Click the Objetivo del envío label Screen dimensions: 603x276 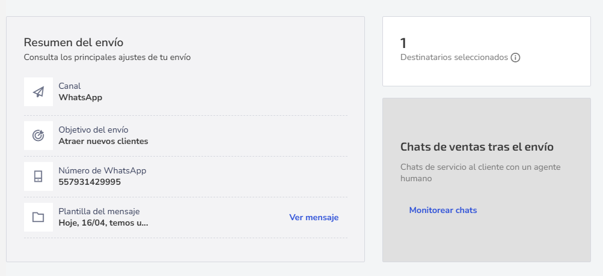click(x=93, y=130)
